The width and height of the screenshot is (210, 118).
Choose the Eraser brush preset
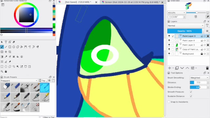coord(5,88)
